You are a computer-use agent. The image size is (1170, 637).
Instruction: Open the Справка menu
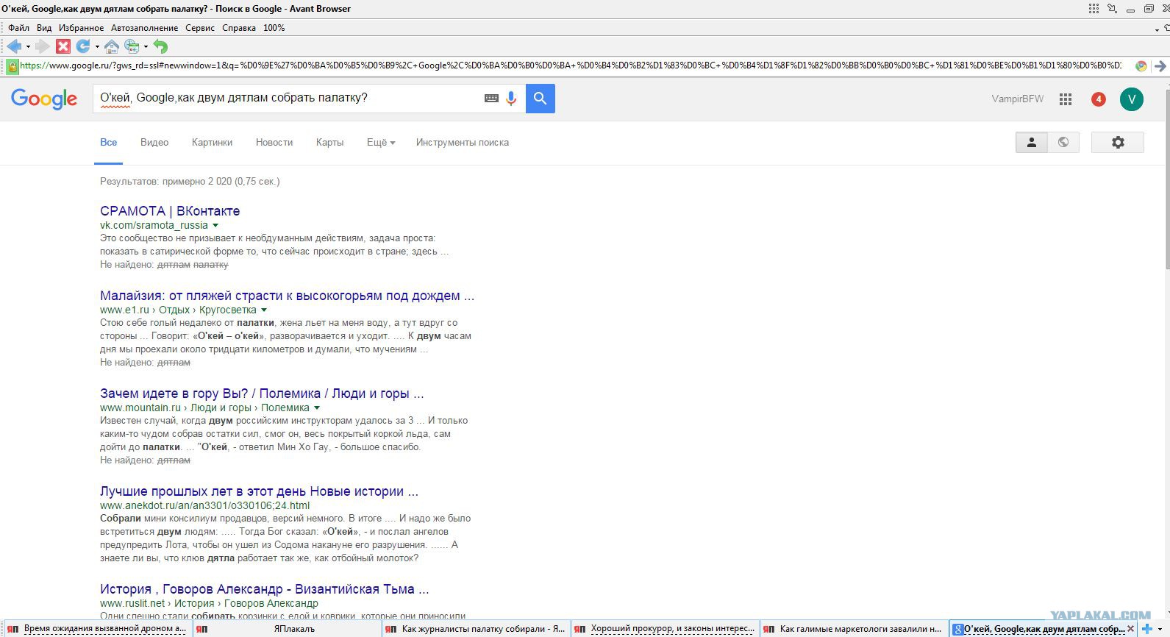239,28
